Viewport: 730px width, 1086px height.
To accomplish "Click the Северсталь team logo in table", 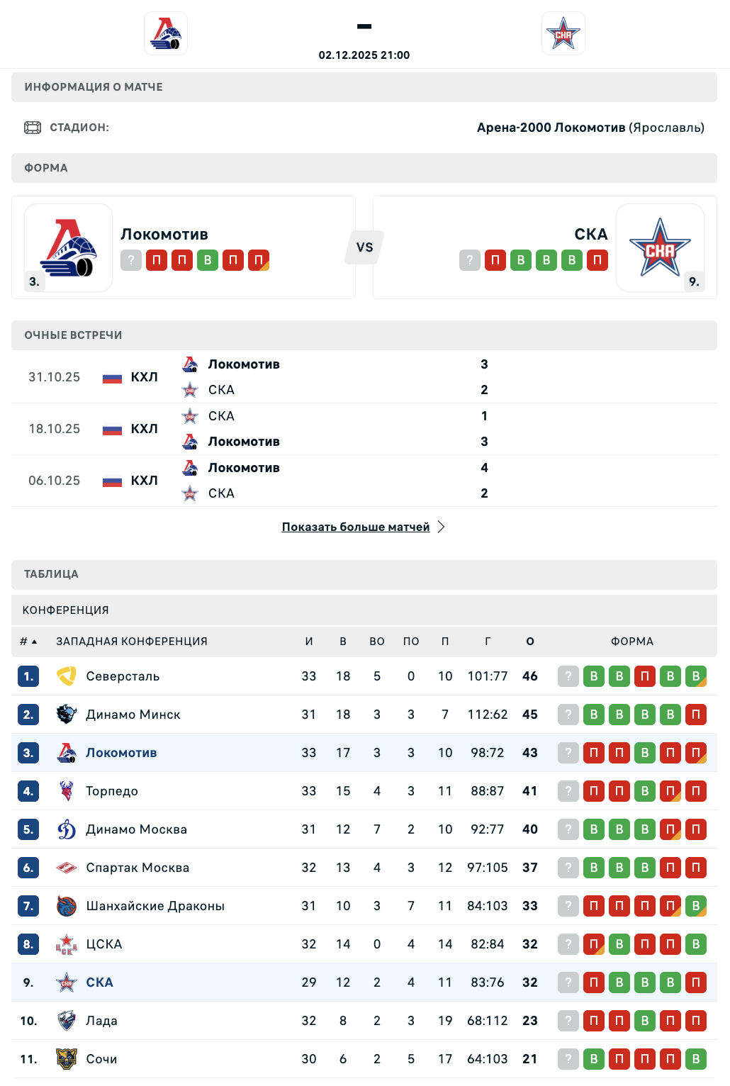I will point(67,676).
